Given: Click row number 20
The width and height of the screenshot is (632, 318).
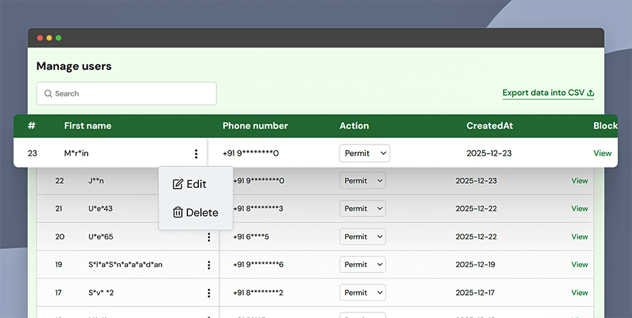Looking at the screenshot, I should coord(60,237).
